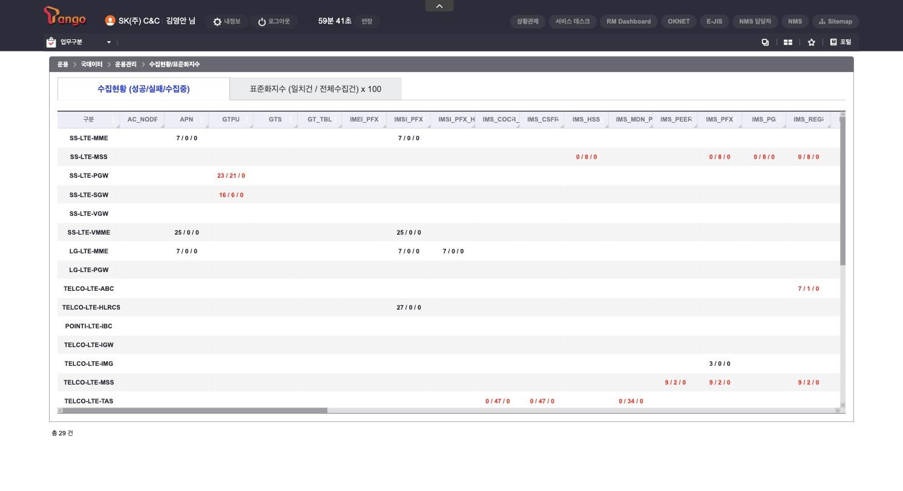Click 국데이터 in breadcrumb
Screen dimensions: 903x491
coord(91,64)
